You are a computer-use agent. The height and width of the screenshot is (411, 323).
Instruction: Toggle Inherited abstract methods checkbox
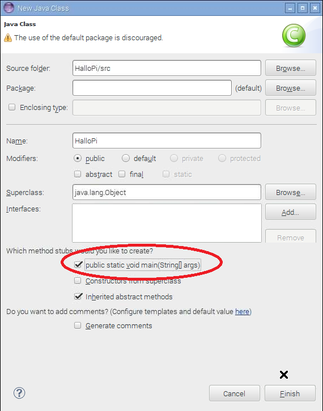pyautogui.click(x=78, y=296)
